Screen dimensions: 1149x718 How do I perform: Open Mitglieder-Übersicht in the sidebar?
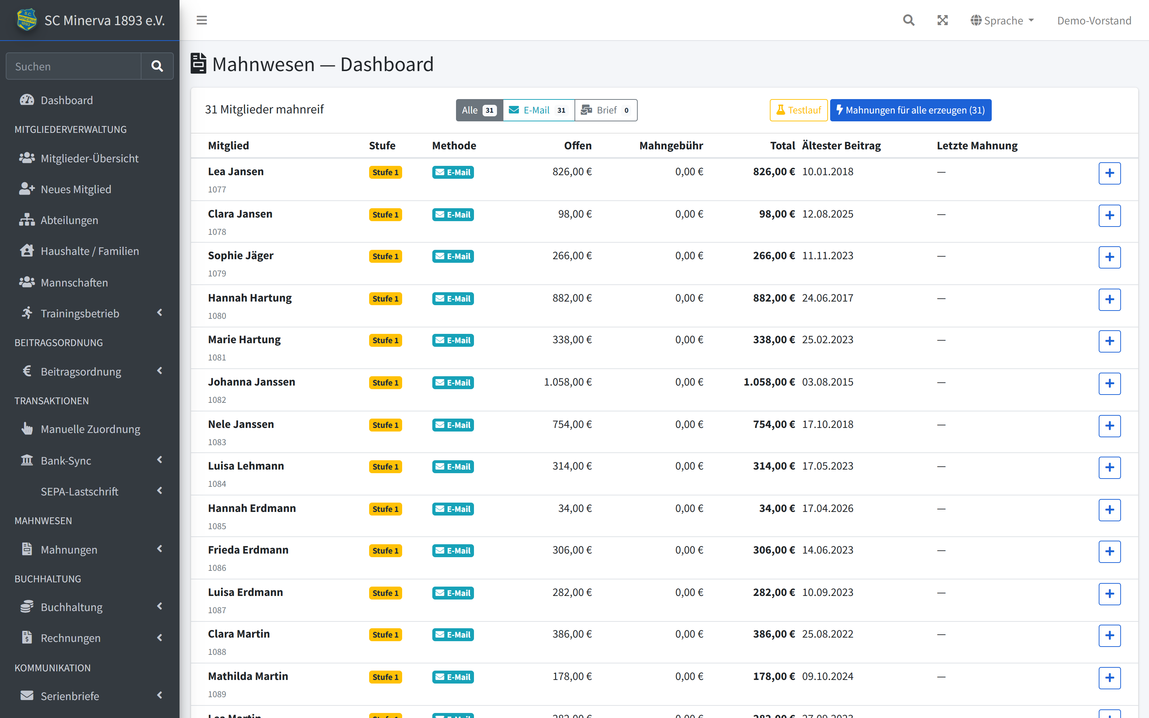90,158
